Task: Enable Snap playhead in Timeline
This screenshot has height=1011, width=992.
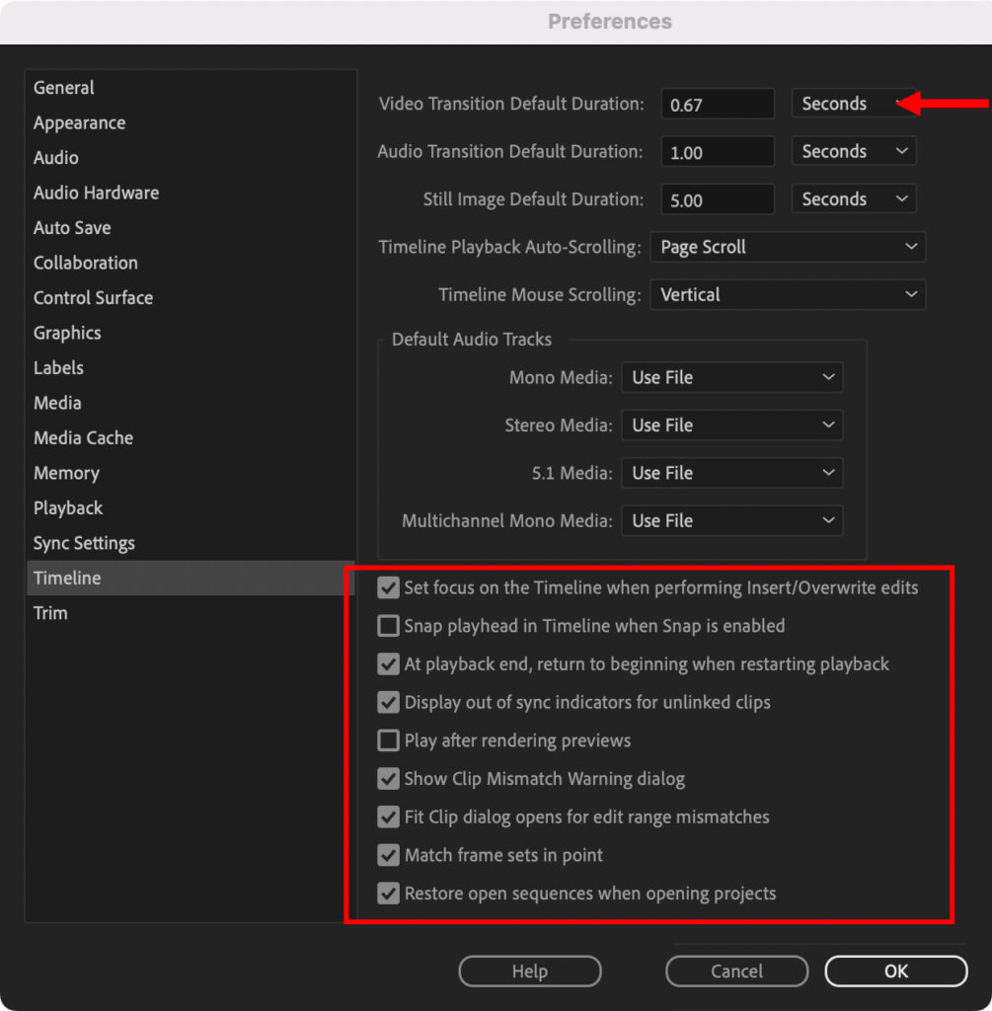Action: [388, 626]
